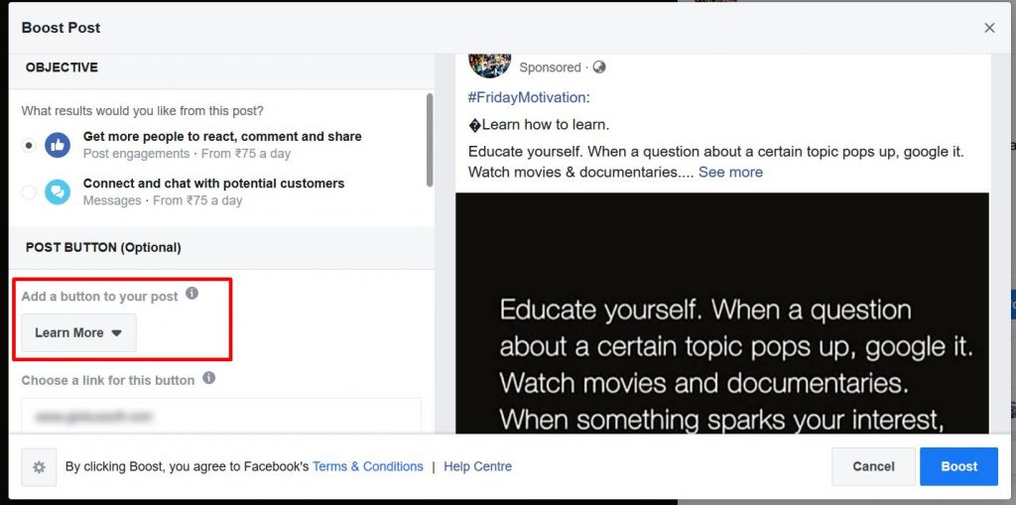Click 'Get more people to react' text
Screen dimensions: 1016x505
222,137
